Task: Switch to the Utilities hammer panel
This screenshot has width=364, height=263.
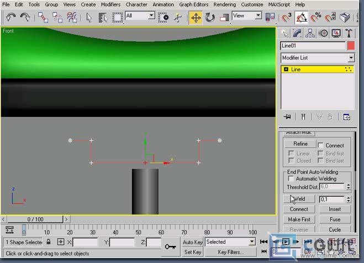Action: tap(349, 34)
